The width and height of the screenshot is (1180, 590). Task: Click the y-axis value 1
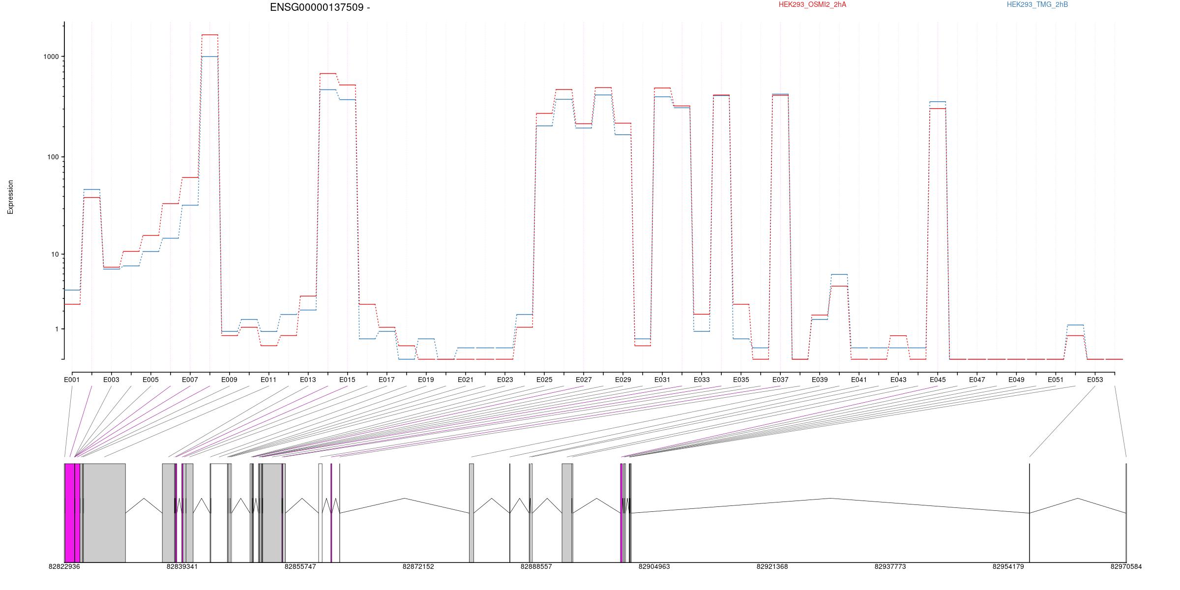(x=57, y=329)
